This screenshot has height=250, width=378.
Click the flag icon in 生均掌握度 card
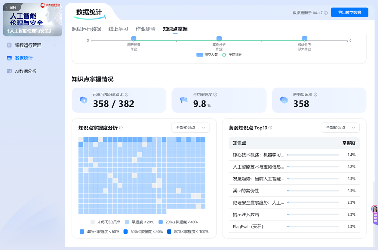point(184,100)
